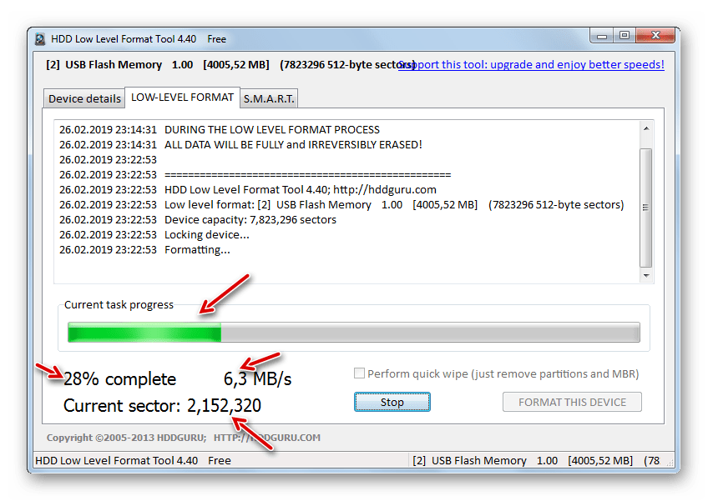Toggle the Perform quick wipe checkbox
The width and height of the screenshot is (708, 501).
(360, 374)
